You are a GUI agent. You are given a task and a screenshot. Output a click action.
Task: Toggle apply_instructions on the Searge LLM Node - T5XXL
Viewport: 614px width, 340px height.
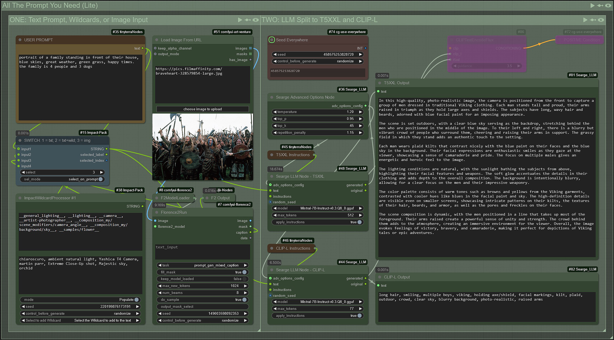(x=359, y=222)
